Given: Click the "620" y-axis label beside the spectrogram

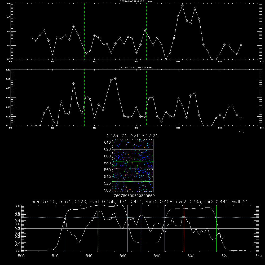Looking at the screenshot, I should pyautogui.click(x=108, y=149).
